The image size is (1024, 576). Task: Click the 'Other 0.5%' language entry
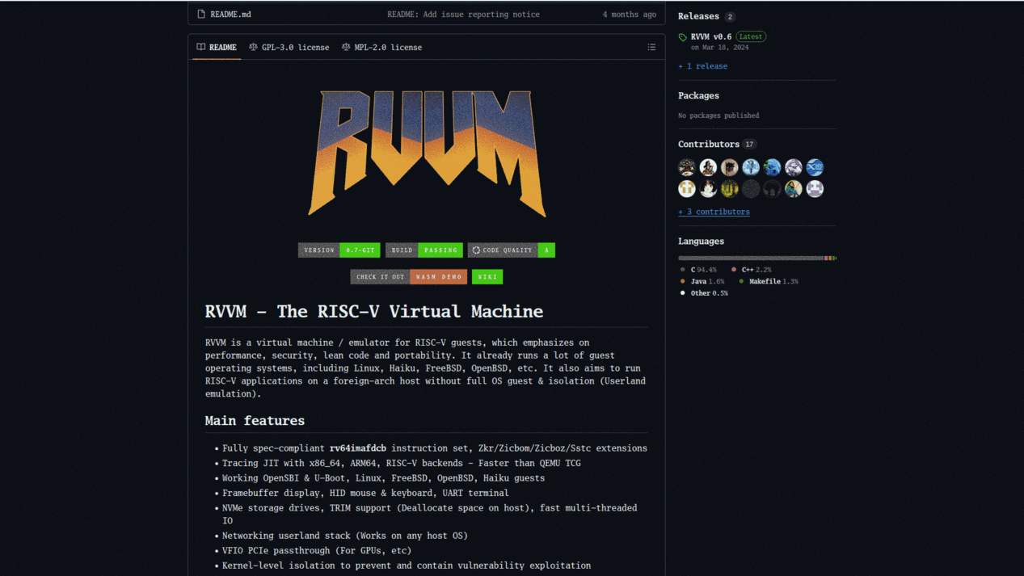click(704, 293)
